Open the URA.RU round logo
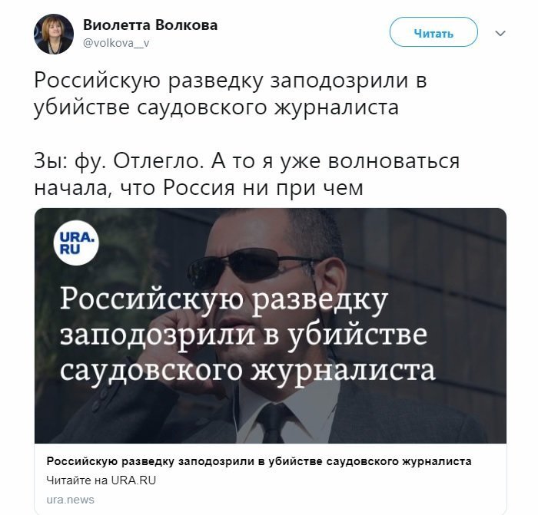This screenshot has width=538, height=515. coord(76,243)
